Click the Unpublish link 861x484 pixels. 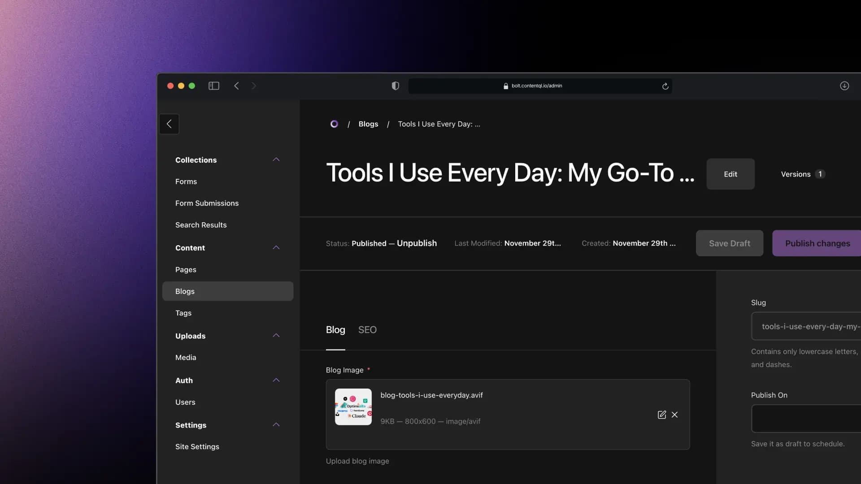click(417, 243)
